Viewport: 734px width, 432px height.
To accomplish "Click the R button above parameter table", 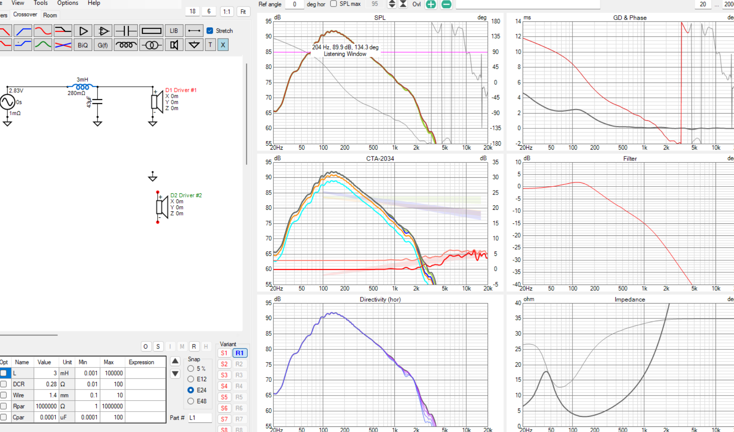I will click(x=194, y=347).
